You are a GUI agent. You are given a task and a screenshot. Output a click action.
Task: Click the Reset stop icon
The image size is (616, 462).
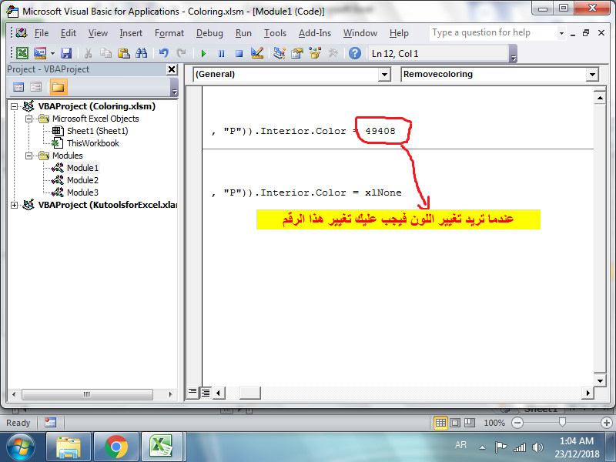239,53
